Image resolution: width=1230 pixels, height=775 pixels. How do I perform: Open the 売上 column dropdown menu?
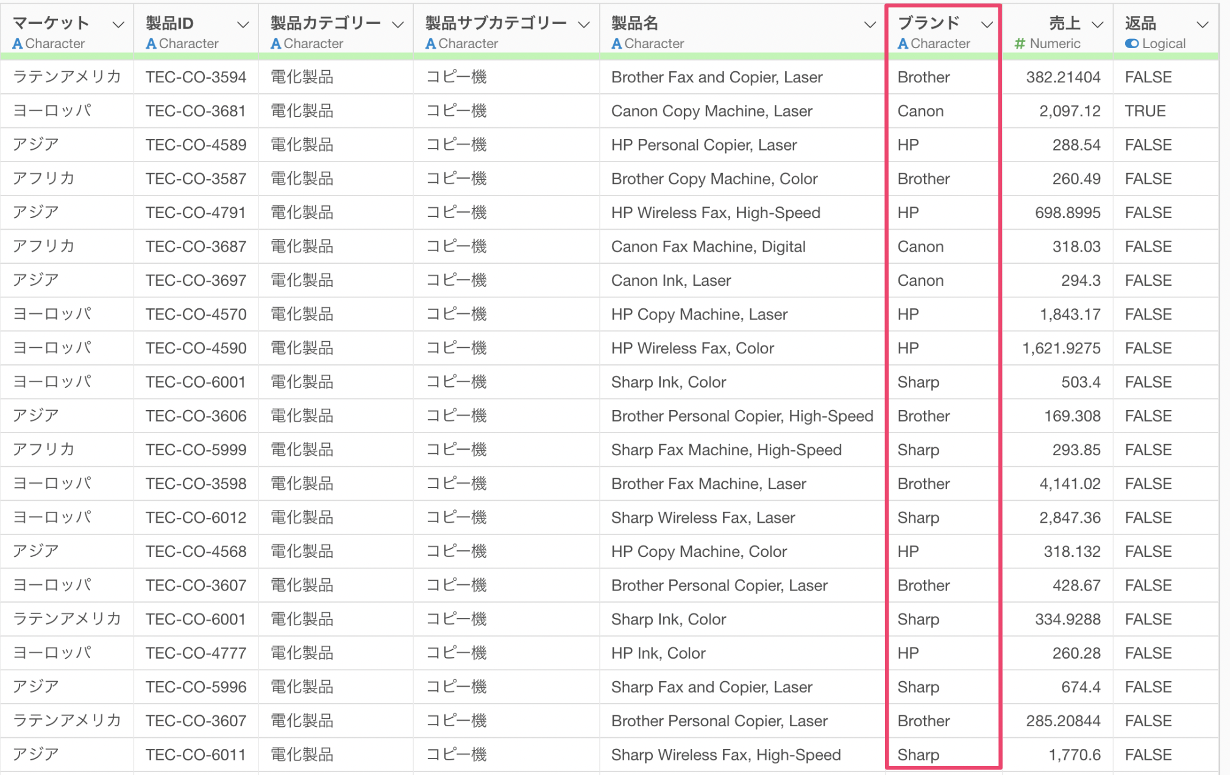[1097, 25]
